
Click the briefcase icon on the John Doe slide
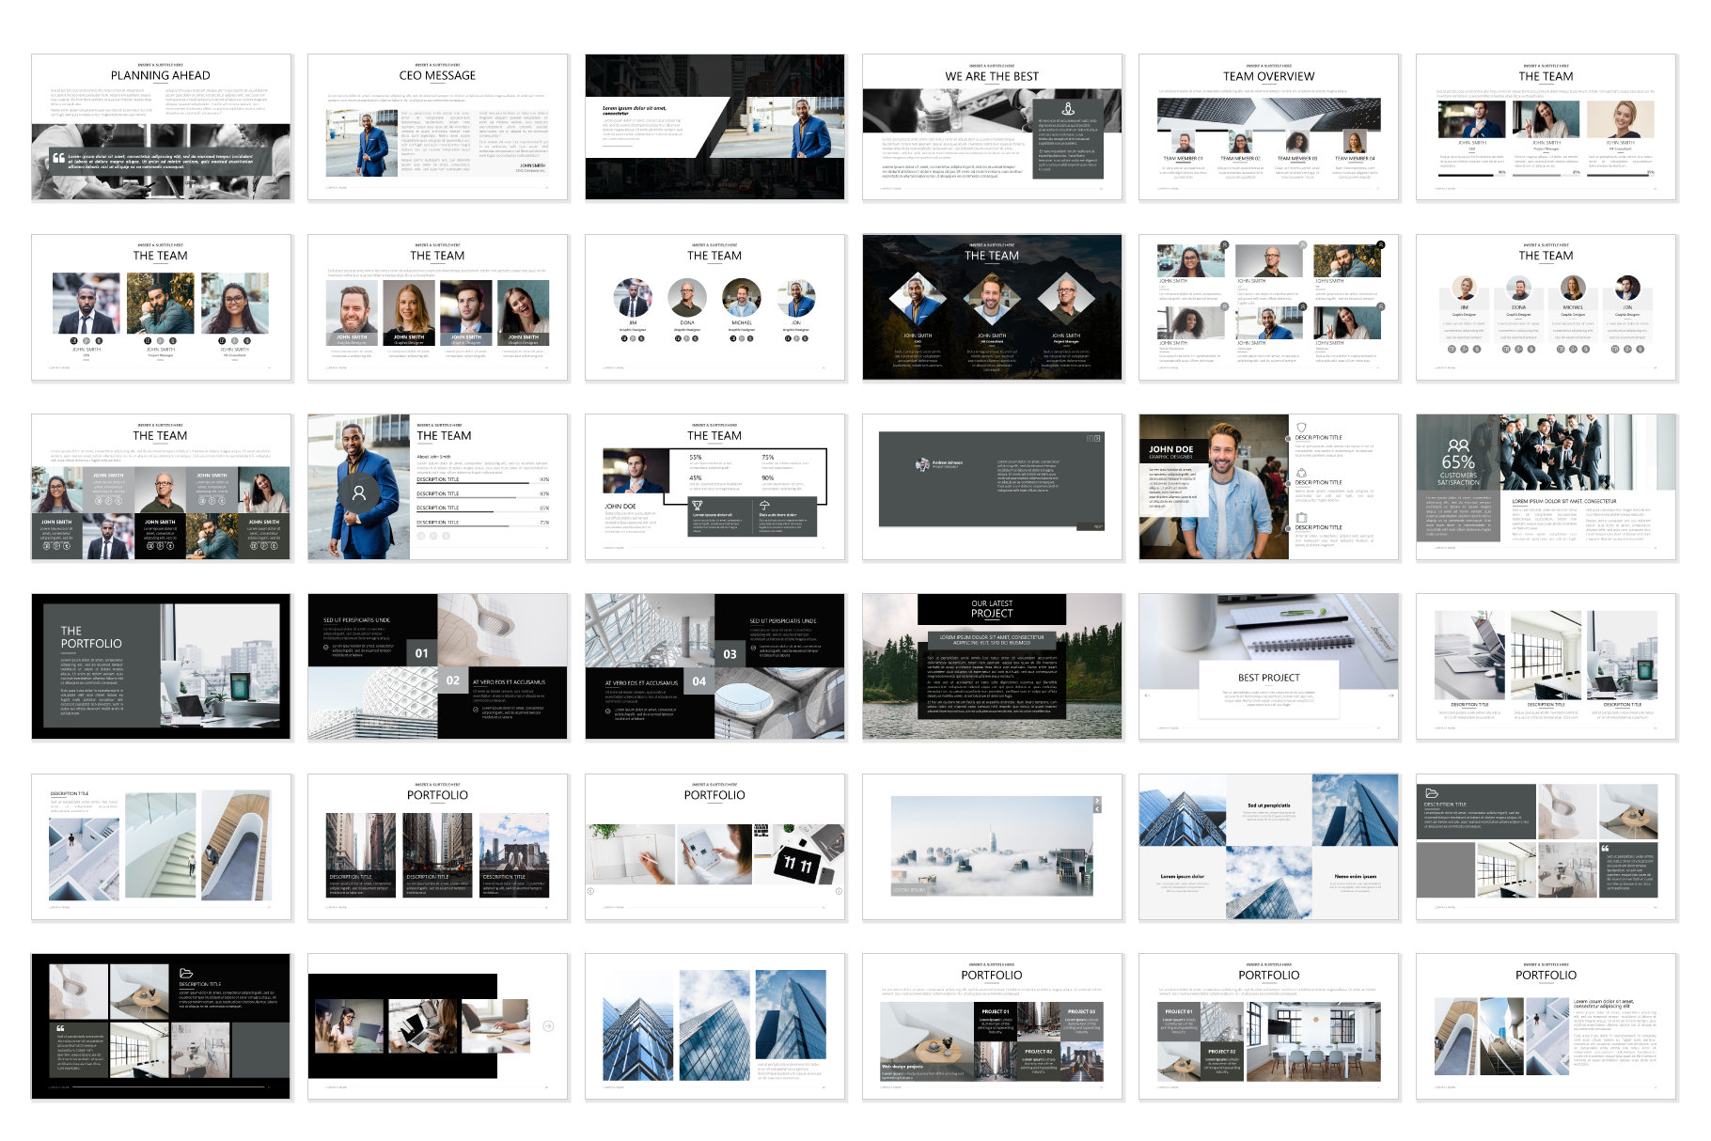point(1301,518)
